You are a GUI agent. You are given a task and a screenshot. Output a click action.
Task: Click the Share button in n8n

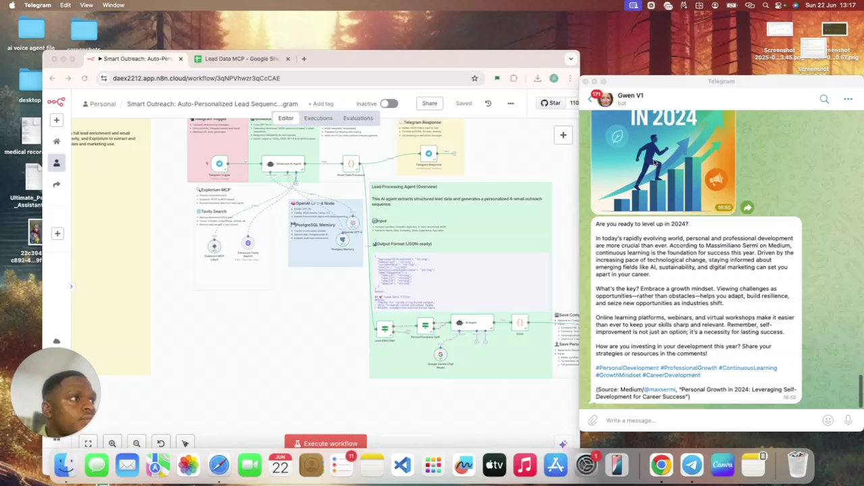coord(429,103)
